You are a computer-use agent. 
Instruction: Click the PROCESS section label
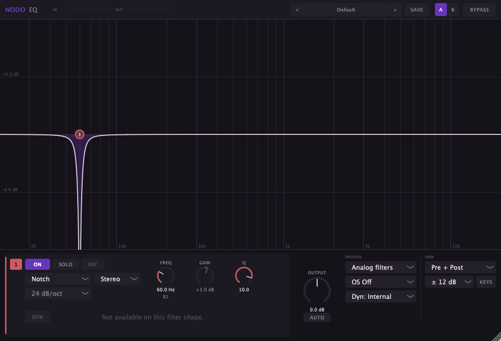tap(353, 257)
